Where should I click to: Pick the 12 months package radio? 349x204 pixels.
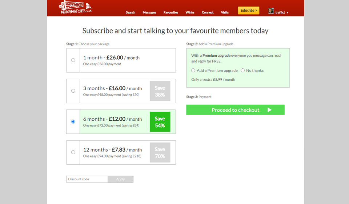(x=73, y=152)
